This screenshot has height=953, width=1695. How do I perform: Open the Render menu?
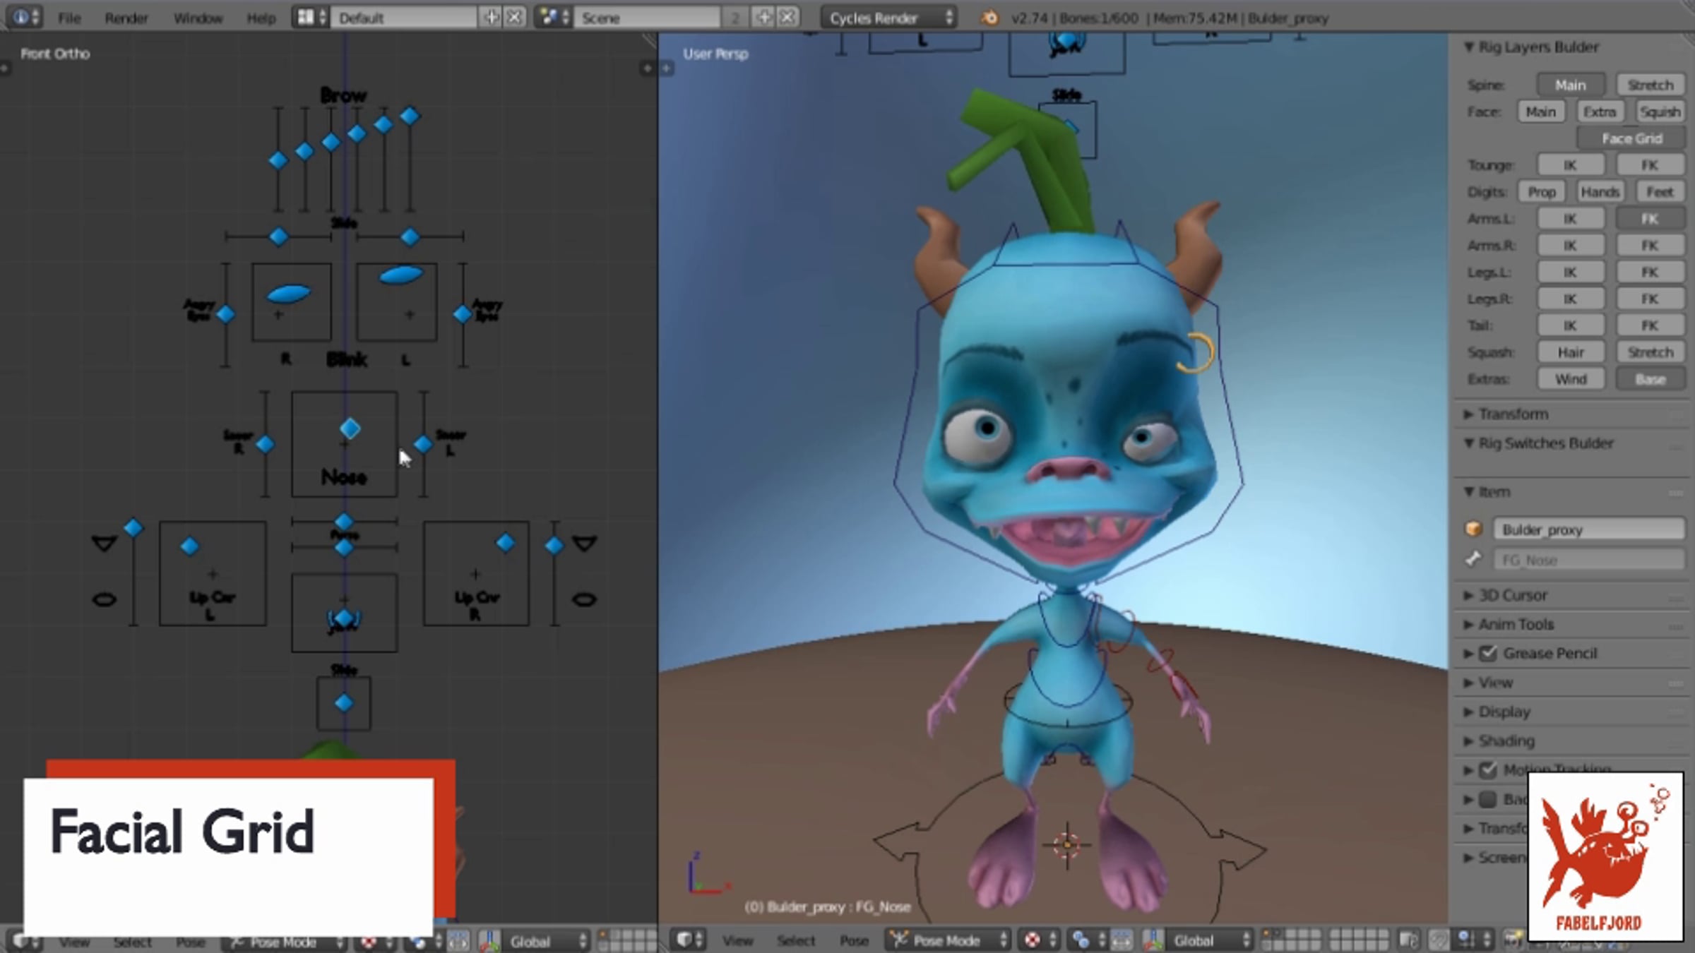tap(126, 18)
